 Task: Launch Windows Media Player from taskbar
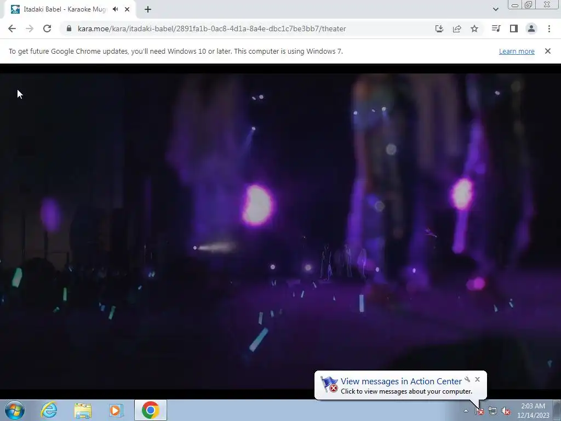116,410
